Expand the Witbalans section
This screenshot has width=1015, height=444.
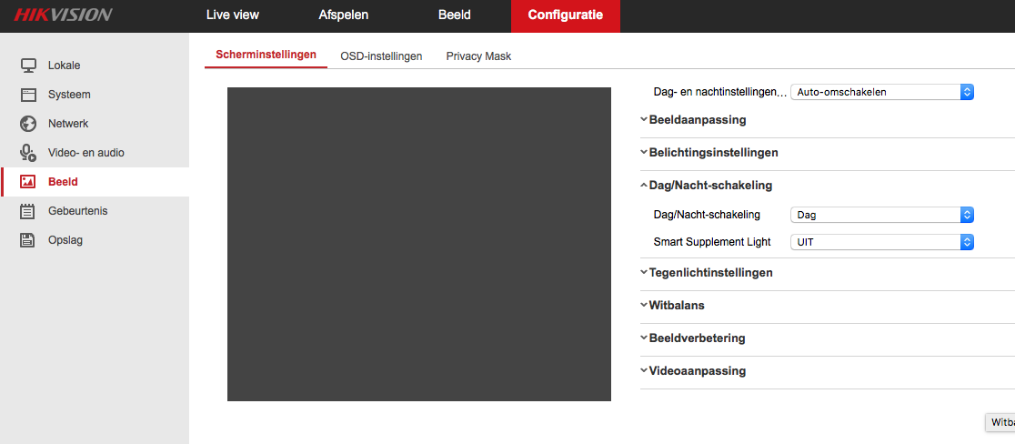point(672,305)
